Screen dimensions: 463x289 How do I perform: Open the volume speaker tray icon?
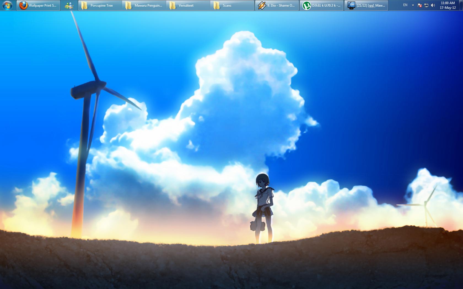(433, 5)
